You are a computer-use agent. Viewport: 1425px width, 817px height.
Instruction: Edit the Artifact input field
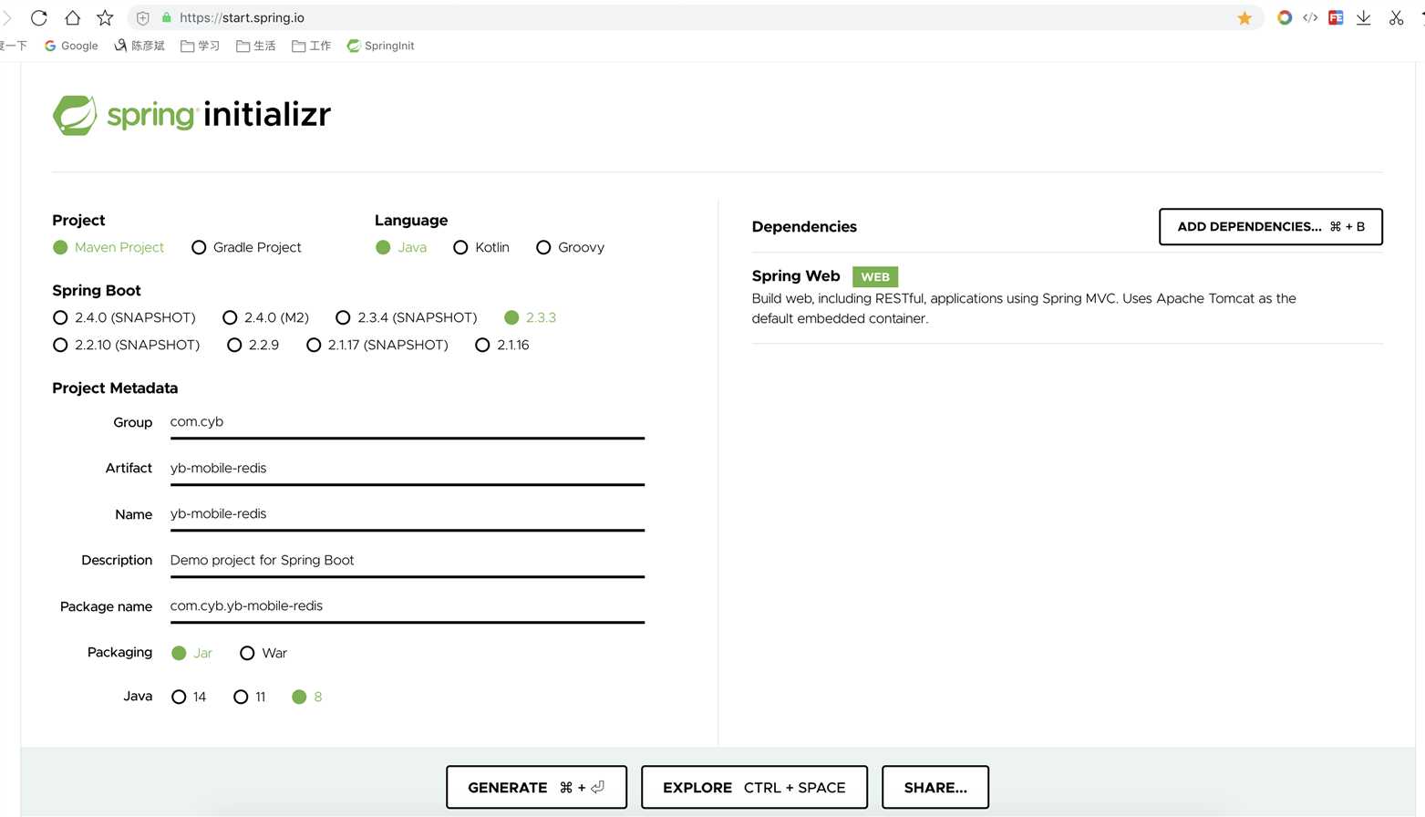(x=408, y=469)
